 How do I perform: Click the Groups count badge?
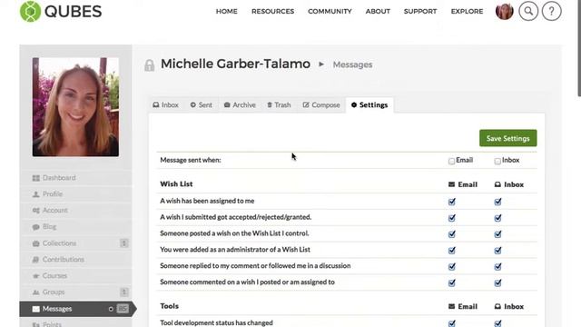click(x=124, y=292)
